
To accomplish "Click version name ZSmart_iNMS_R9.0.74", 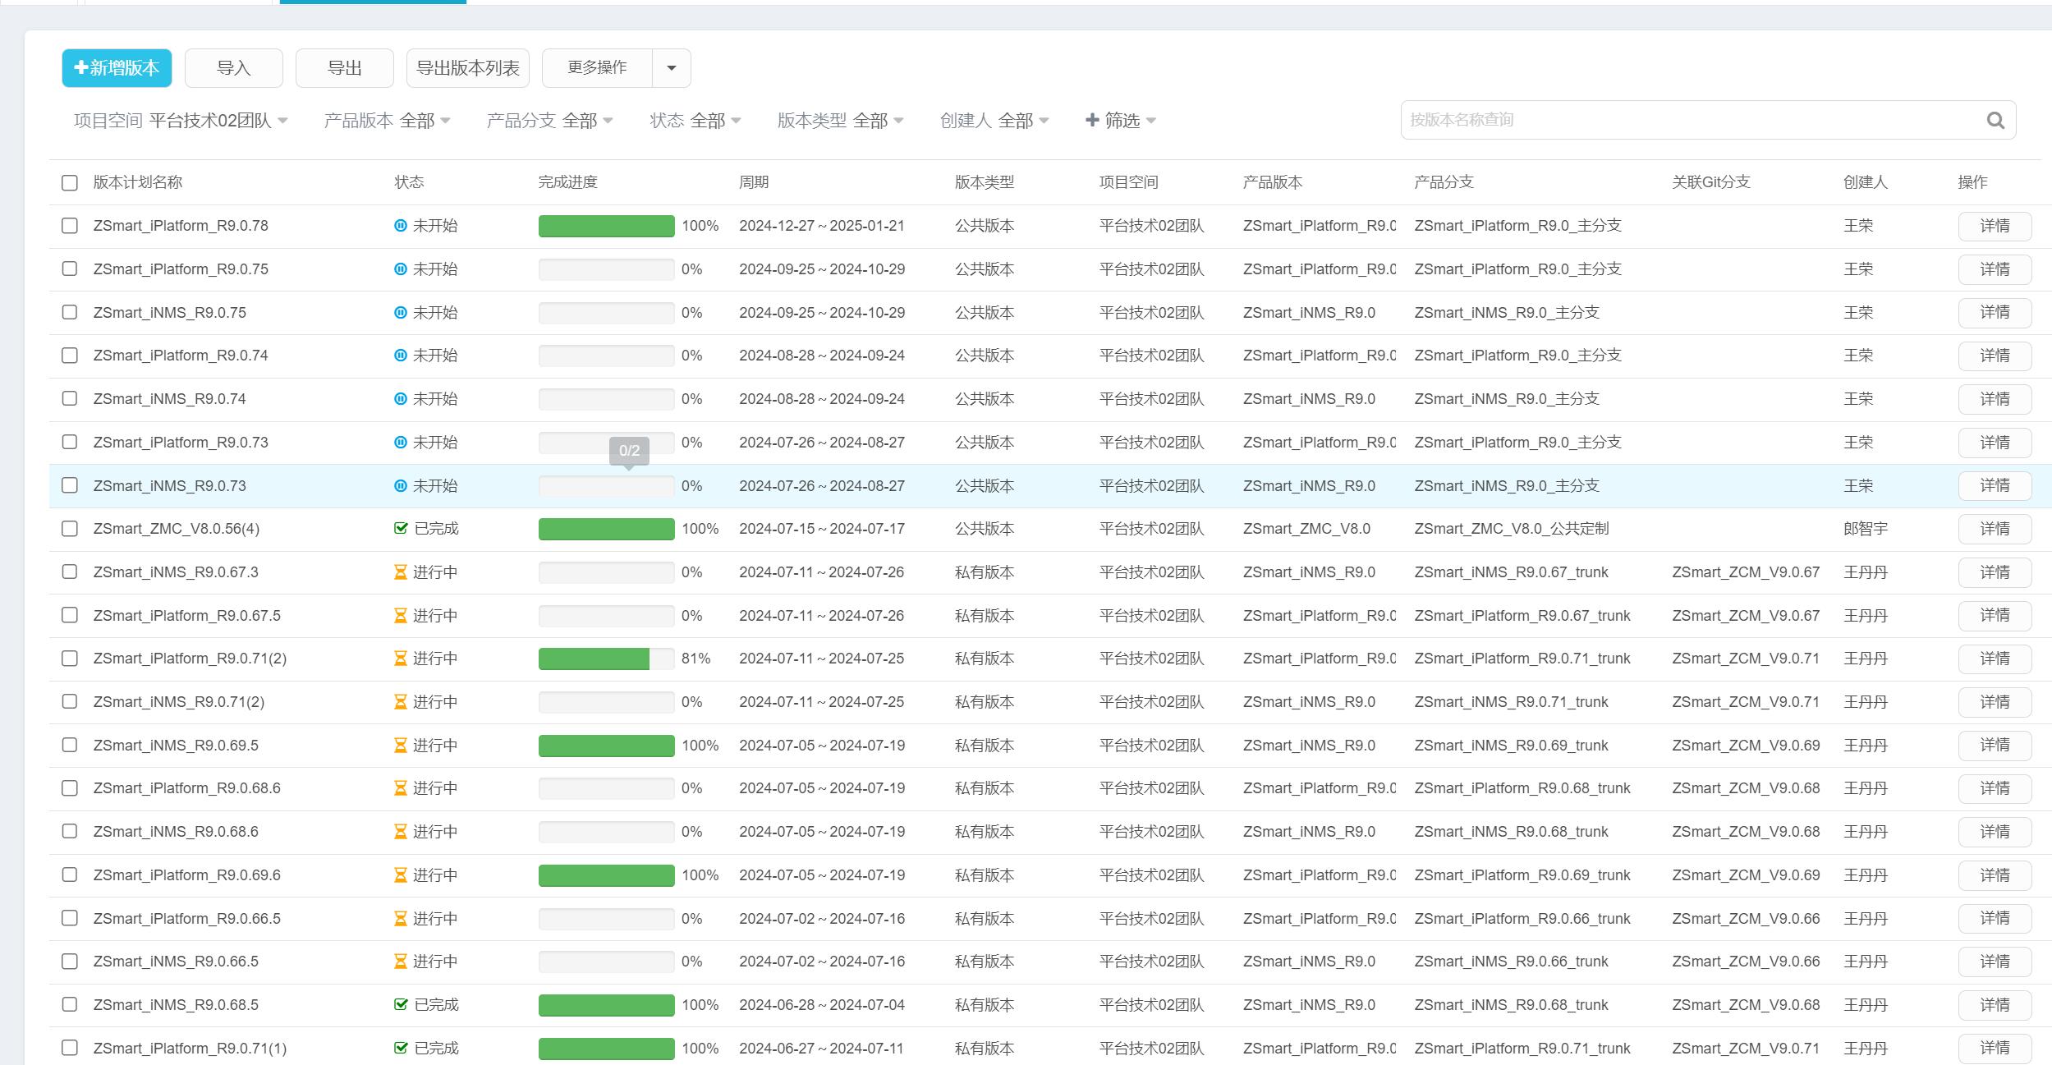I will pos(170,399).
